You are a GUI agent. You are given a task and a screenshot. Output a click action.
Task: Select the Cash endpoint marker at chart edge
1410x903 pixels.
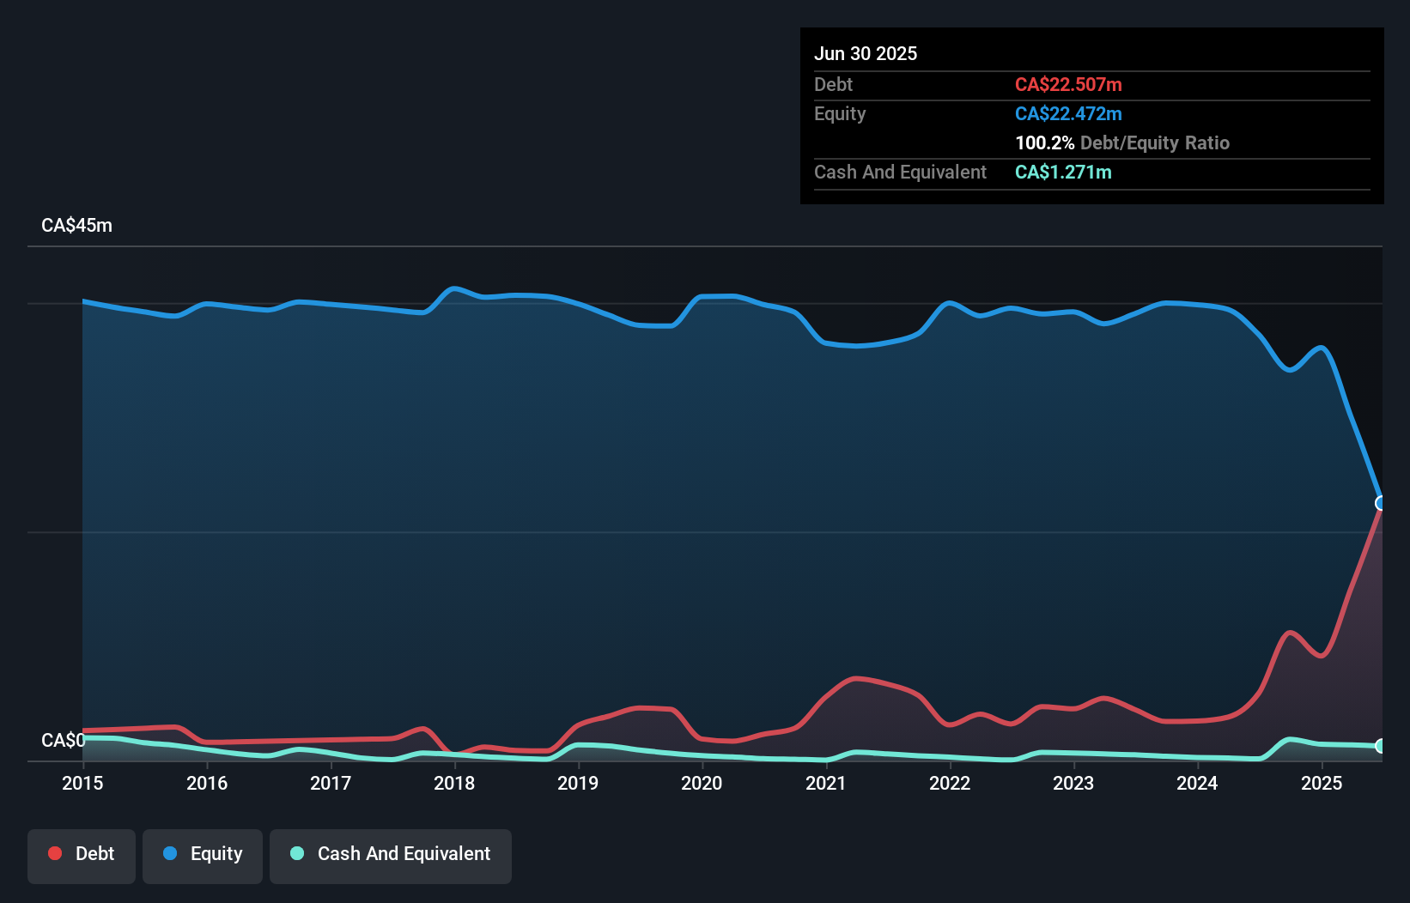point(1381,746)
